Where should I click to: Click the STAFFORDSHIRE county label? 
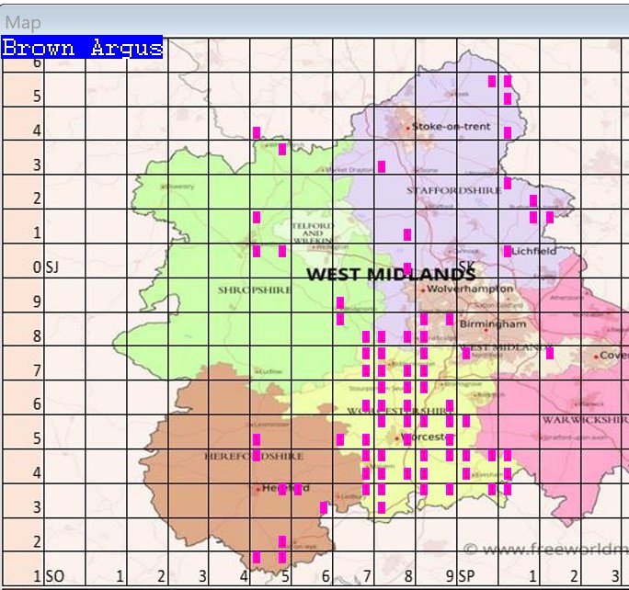[444, 190]
